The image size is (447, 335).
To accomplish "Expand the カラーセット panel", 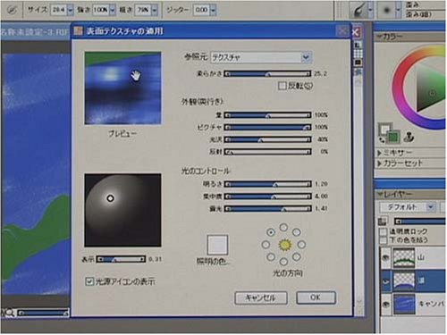I will tap(380, 163).
